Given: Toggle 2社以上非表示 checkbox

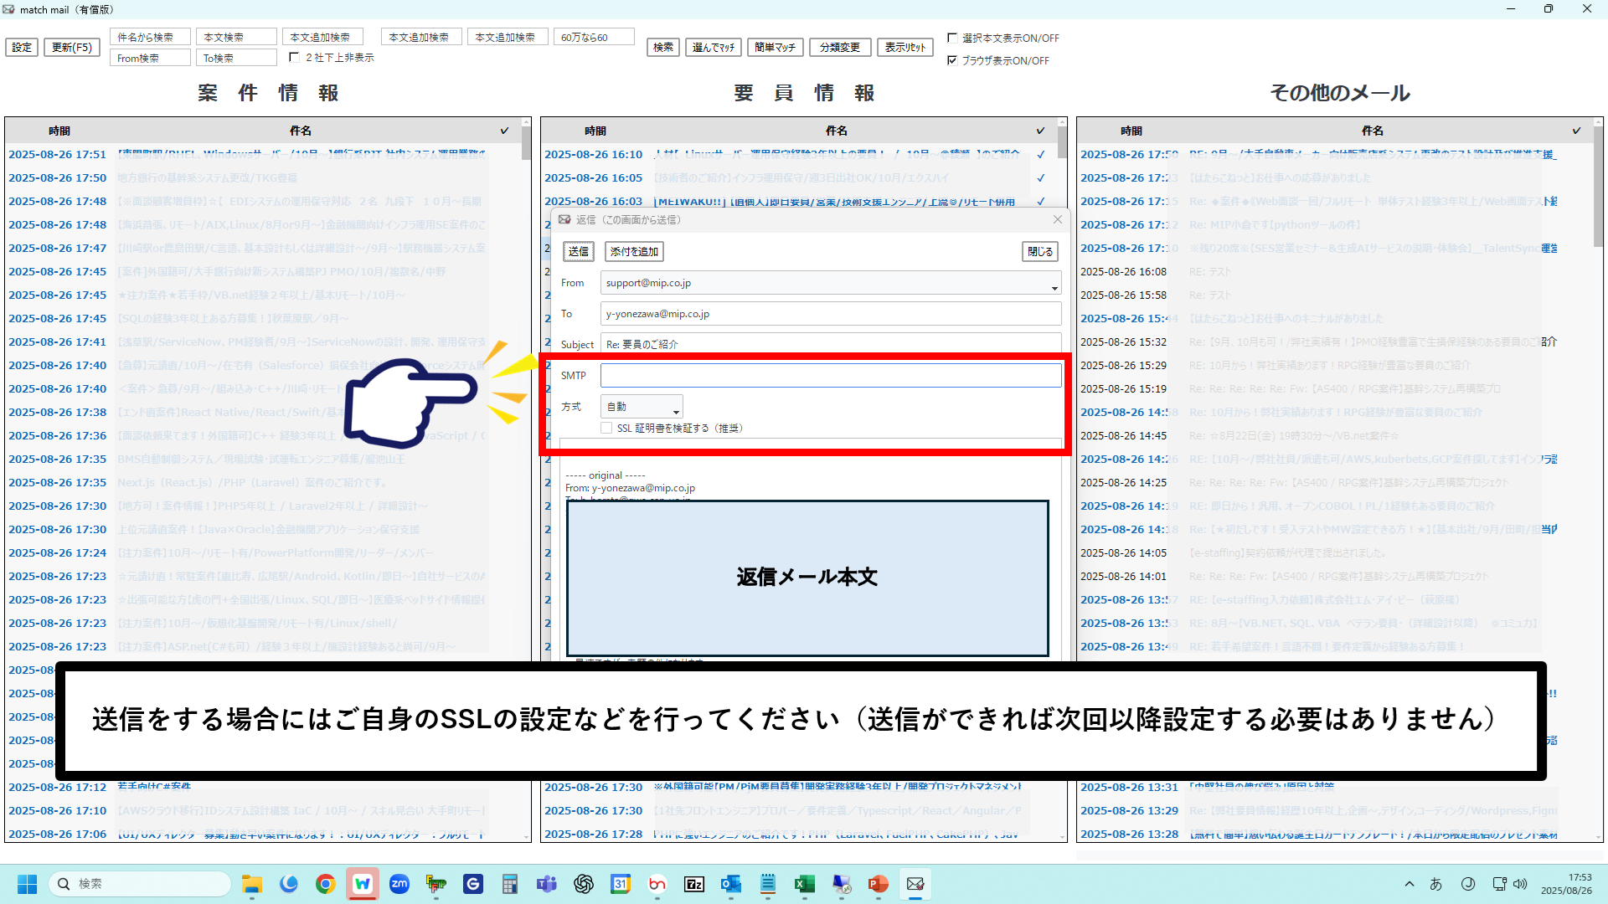Looking at the screenshot, I should (294, 58).
